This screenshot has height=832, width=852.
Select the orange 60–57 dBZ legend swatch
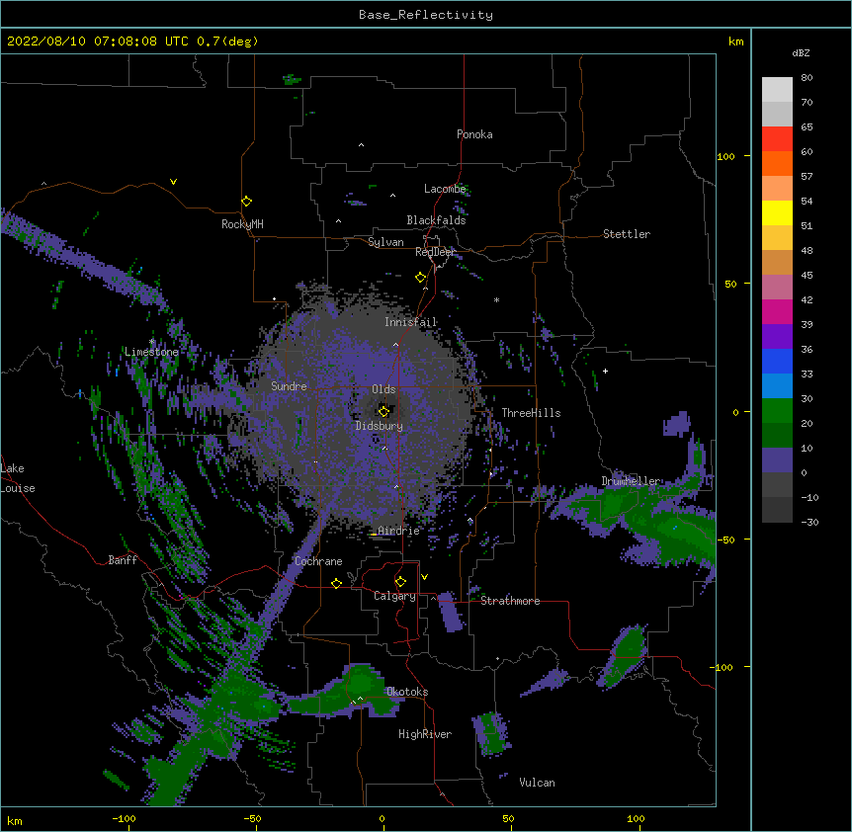click(777, 164)
